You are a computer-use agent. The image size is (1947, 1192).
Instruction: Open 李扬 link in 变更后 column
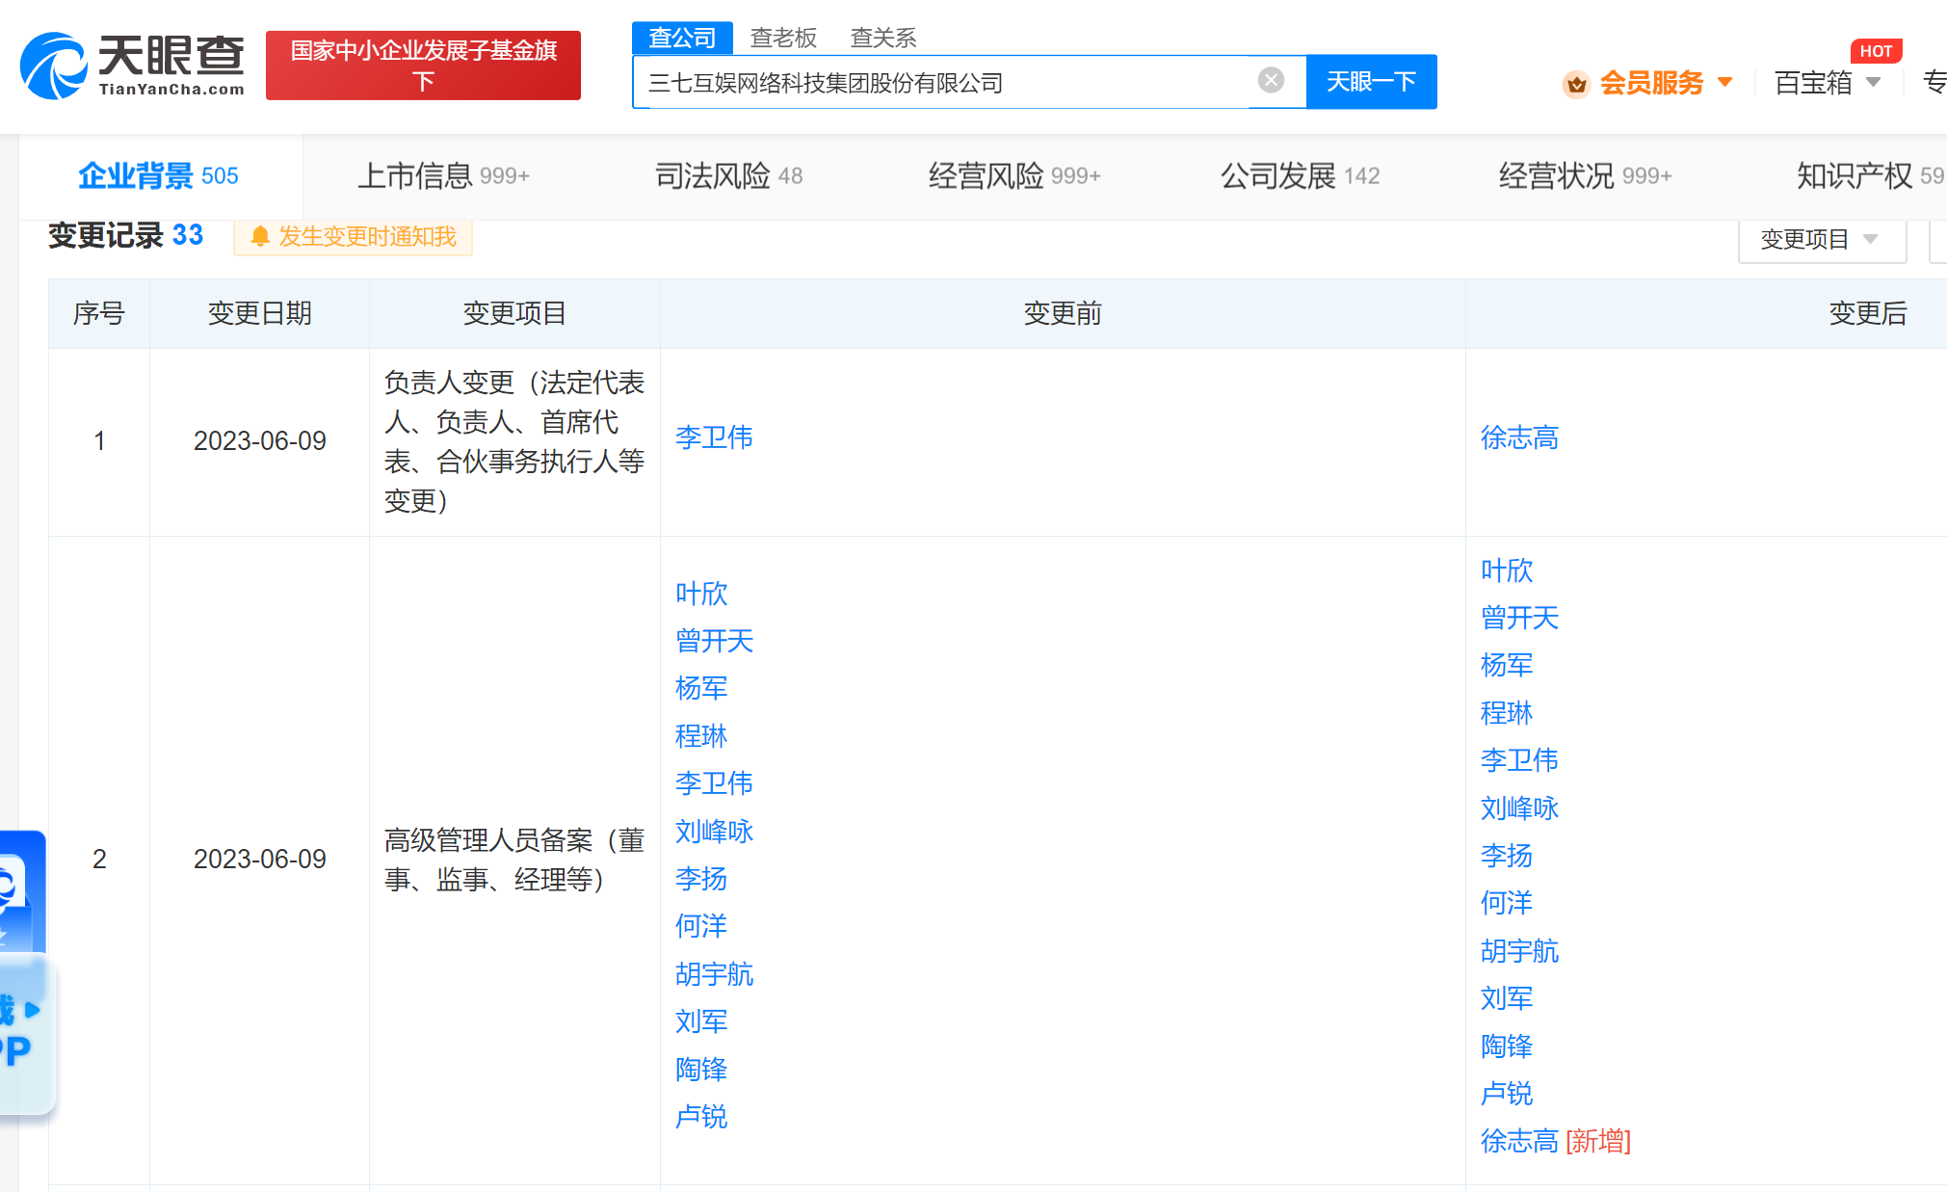coord(1507,856)
